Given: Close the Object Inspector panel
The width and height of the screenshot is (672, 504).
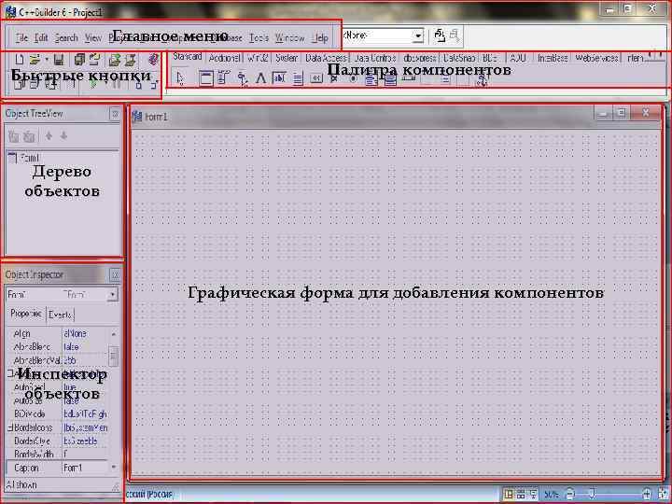Looking at the screenshot, I should [x=115, y=274].
